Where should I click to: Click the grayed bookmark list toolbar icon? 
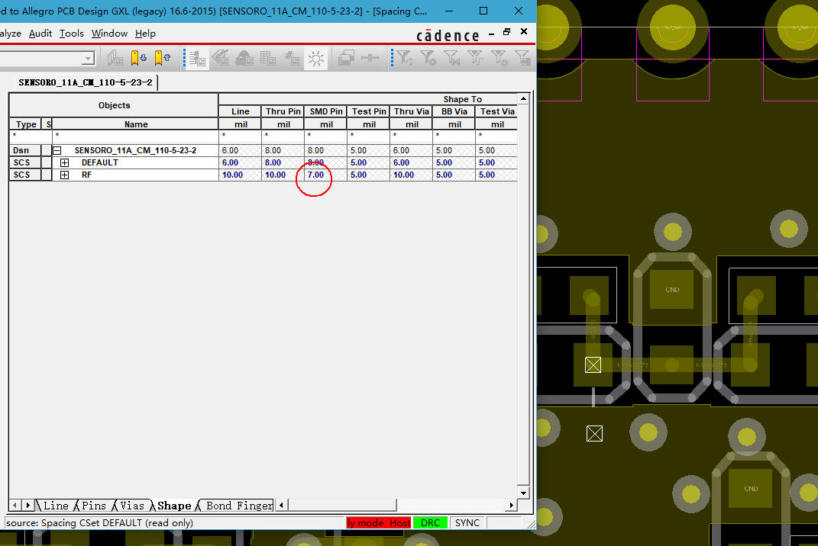coord(115,57)
